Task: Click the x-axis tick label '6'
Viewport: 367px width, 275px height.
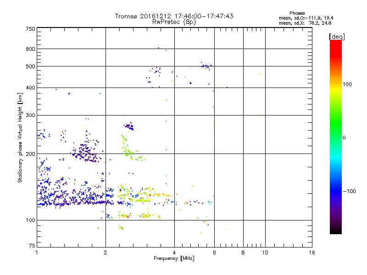Action: tap(214, 253)
